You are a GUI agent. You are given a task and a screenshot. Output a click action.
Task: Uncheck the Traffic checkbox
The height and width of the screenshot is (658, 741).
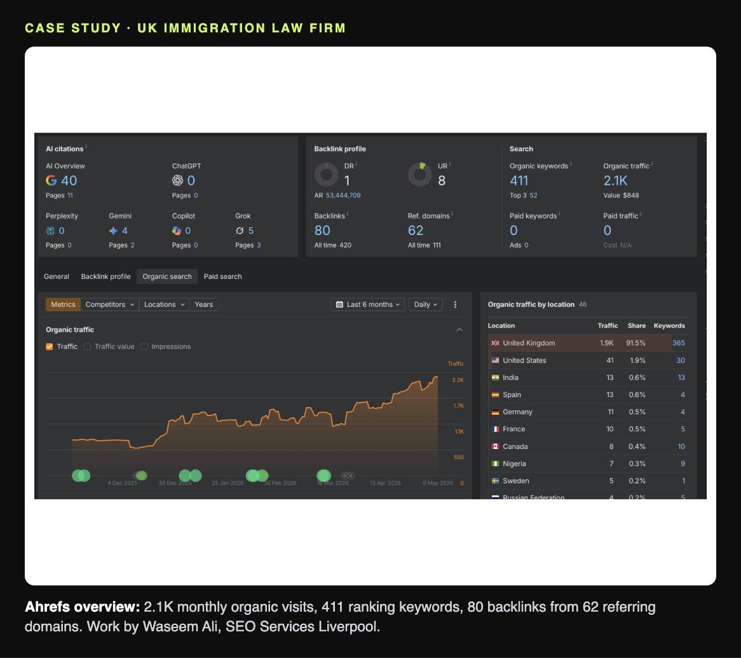pos(49,347)
